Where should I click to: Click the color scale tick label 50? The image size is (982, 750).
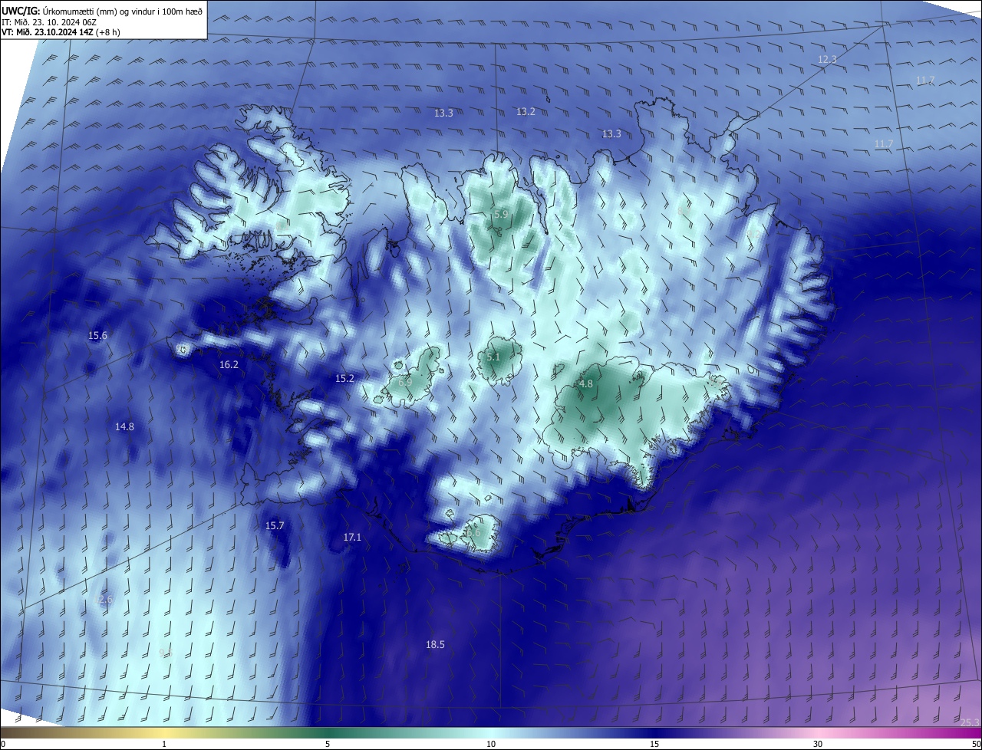[x=976, y=744]
